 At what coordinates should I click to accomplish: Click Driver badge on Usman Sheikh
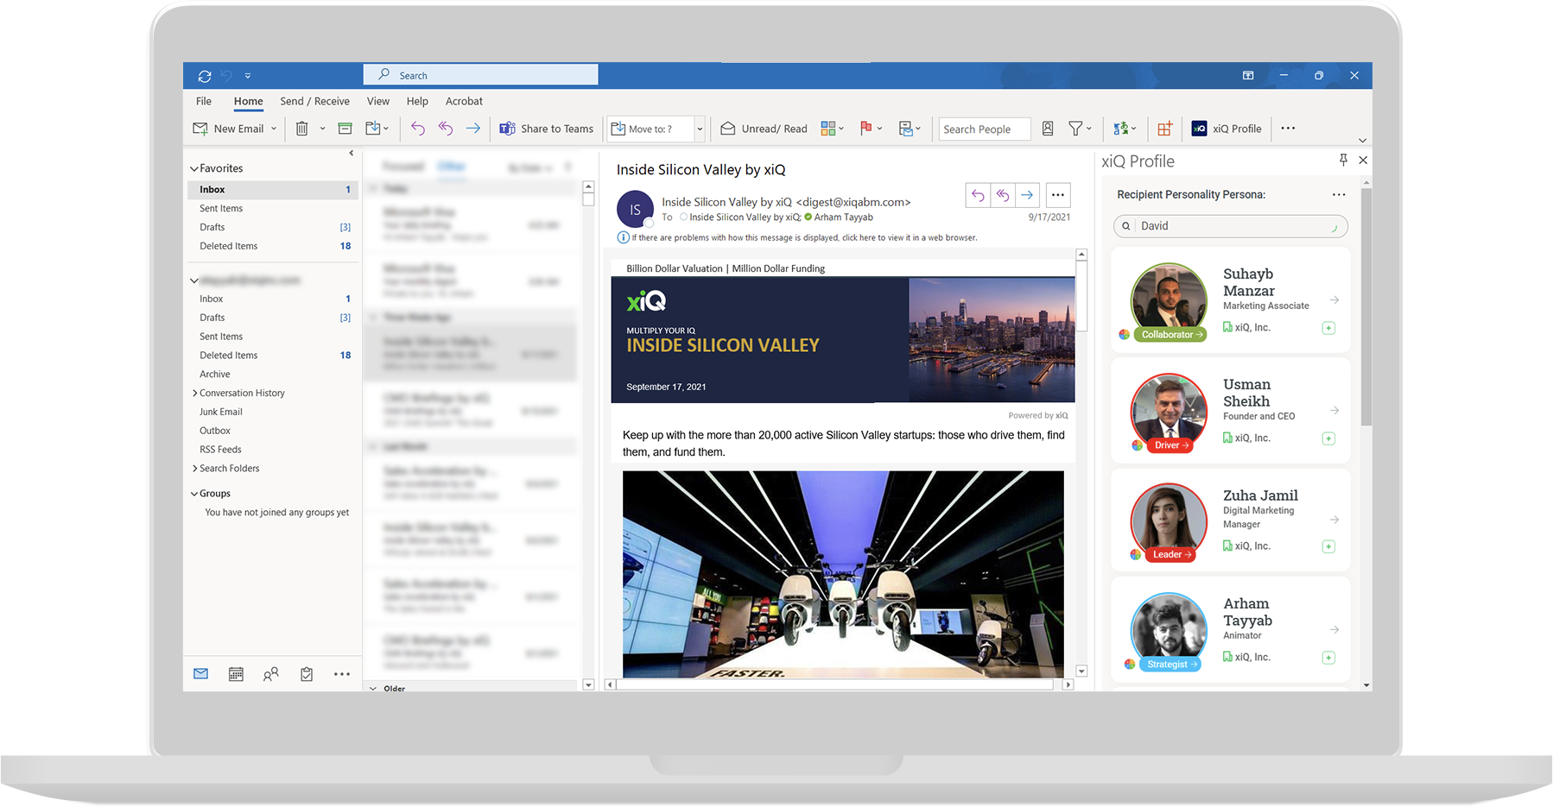(1171, 445)
